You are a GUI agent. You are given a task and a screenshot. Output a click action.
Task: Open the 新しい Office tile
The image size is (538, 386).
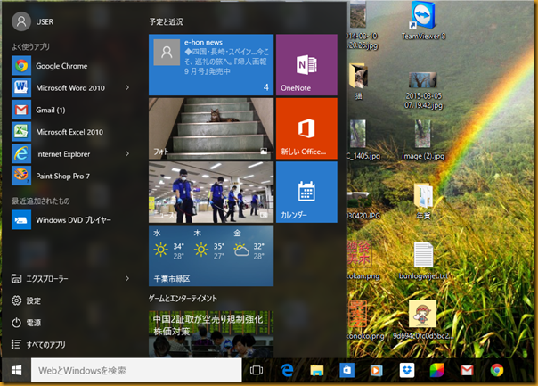(x=306, y=128)
